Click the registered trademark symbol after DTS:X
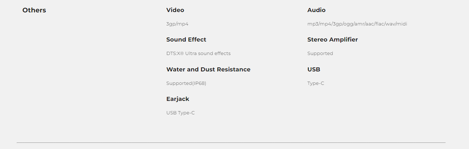469x149 pixels. pos(182,53)
